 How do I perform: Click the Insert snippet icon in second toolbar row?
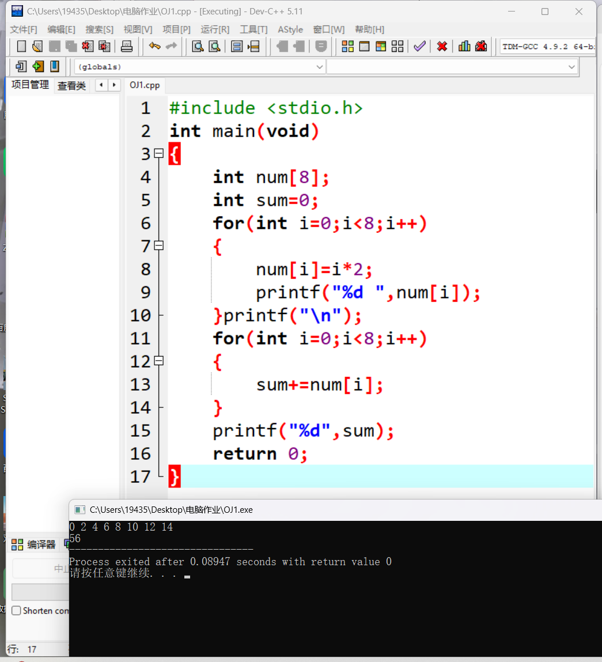click(21, 66)
